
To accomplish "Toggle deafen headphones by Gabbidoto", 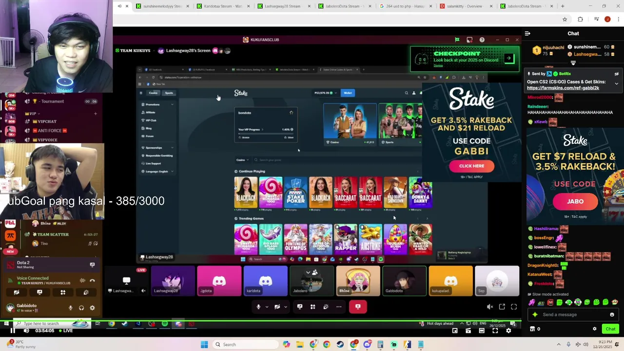I will (81, 308).
